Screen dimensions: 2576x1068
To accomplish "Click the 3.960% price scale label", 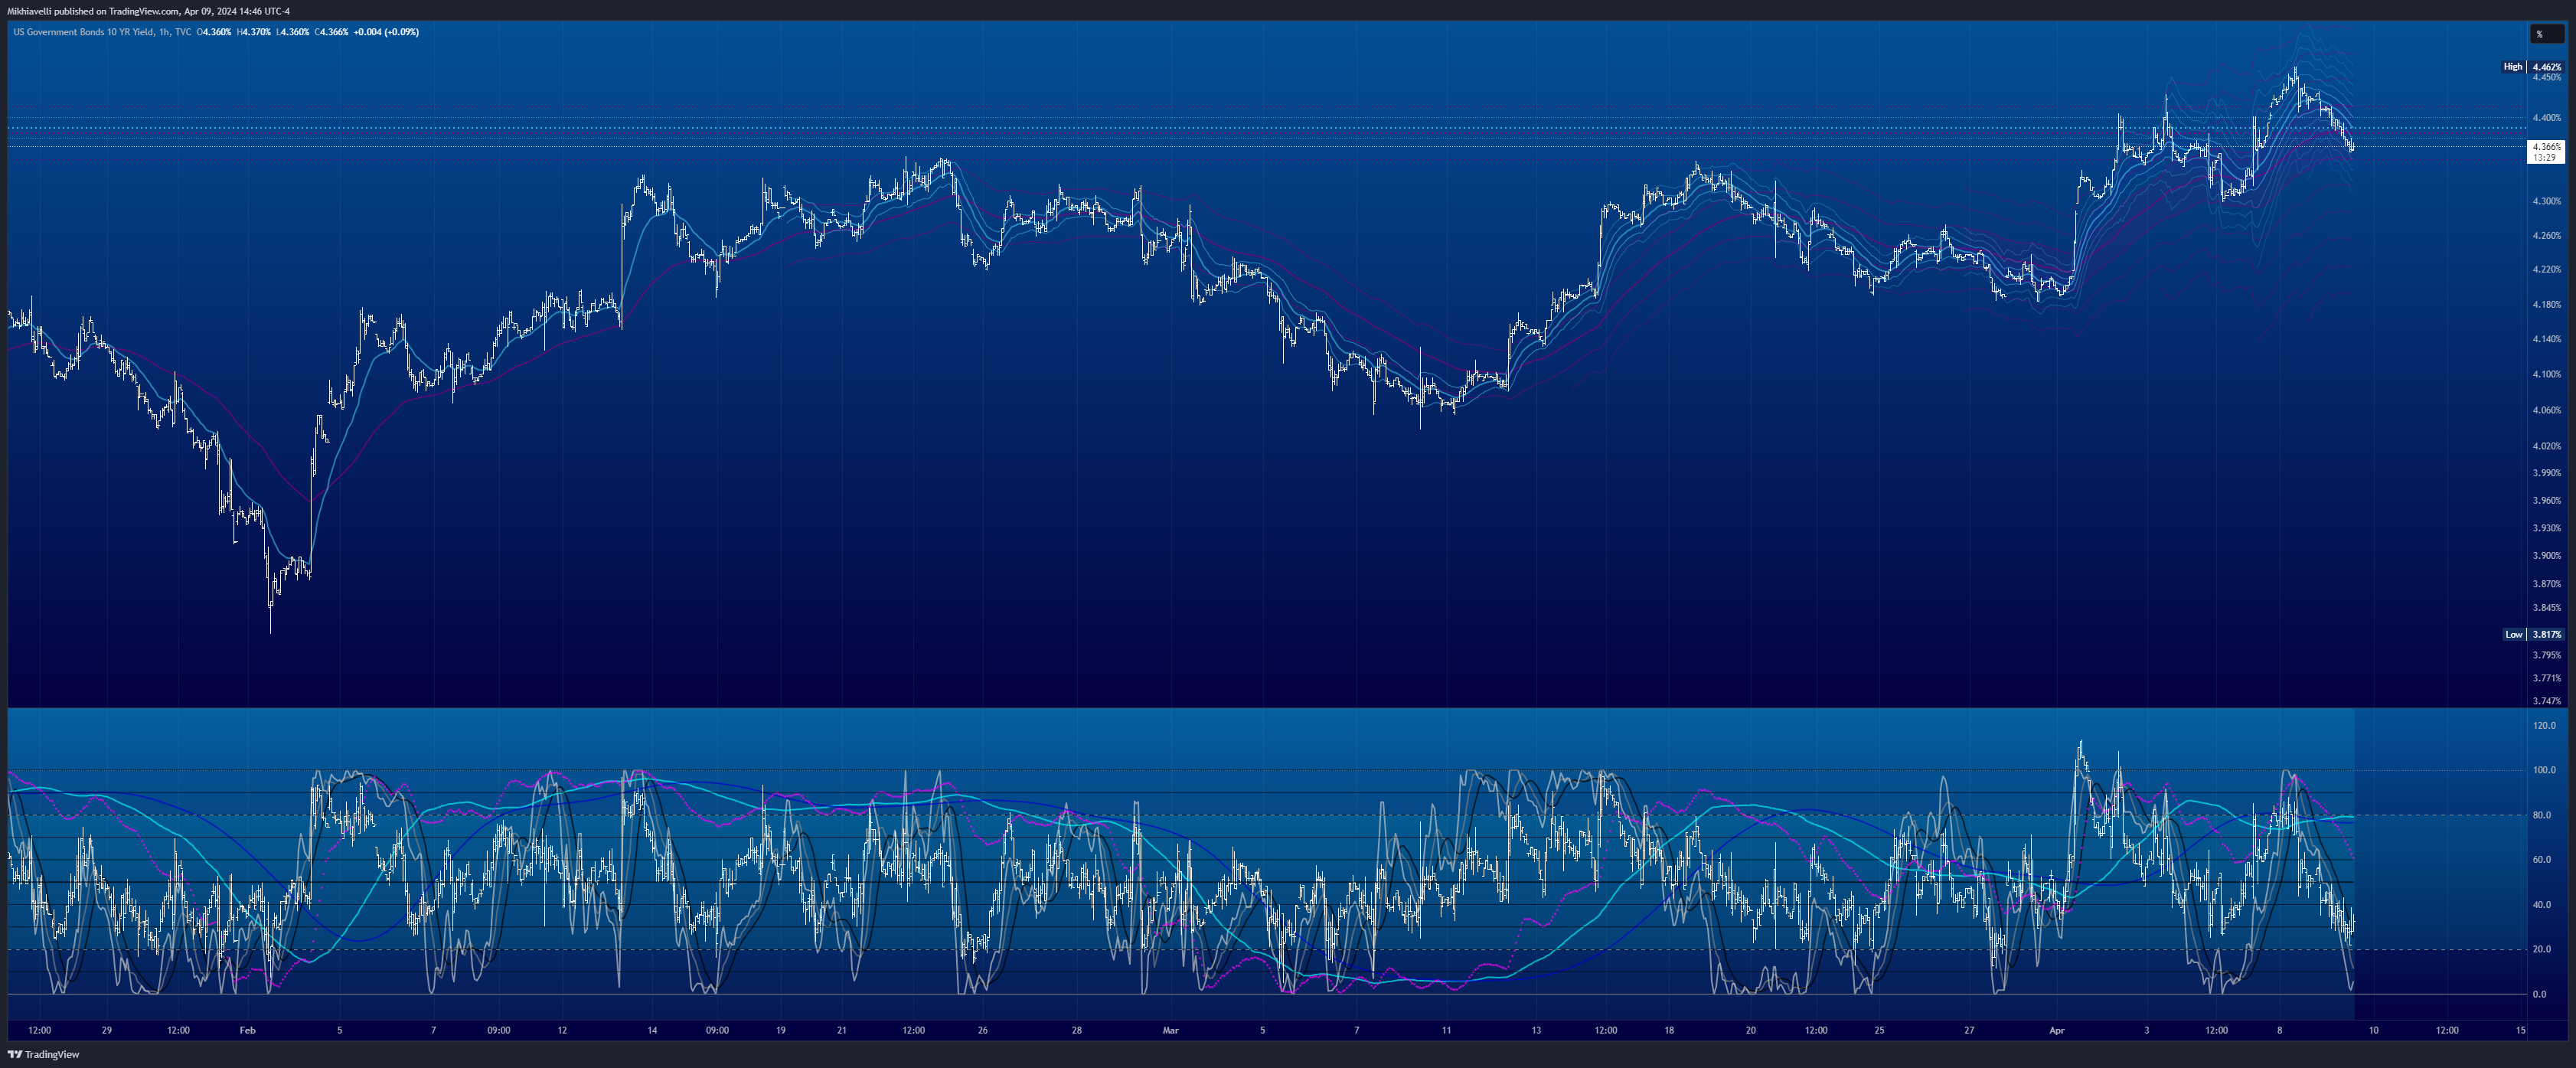I will tap(2546, 501).
